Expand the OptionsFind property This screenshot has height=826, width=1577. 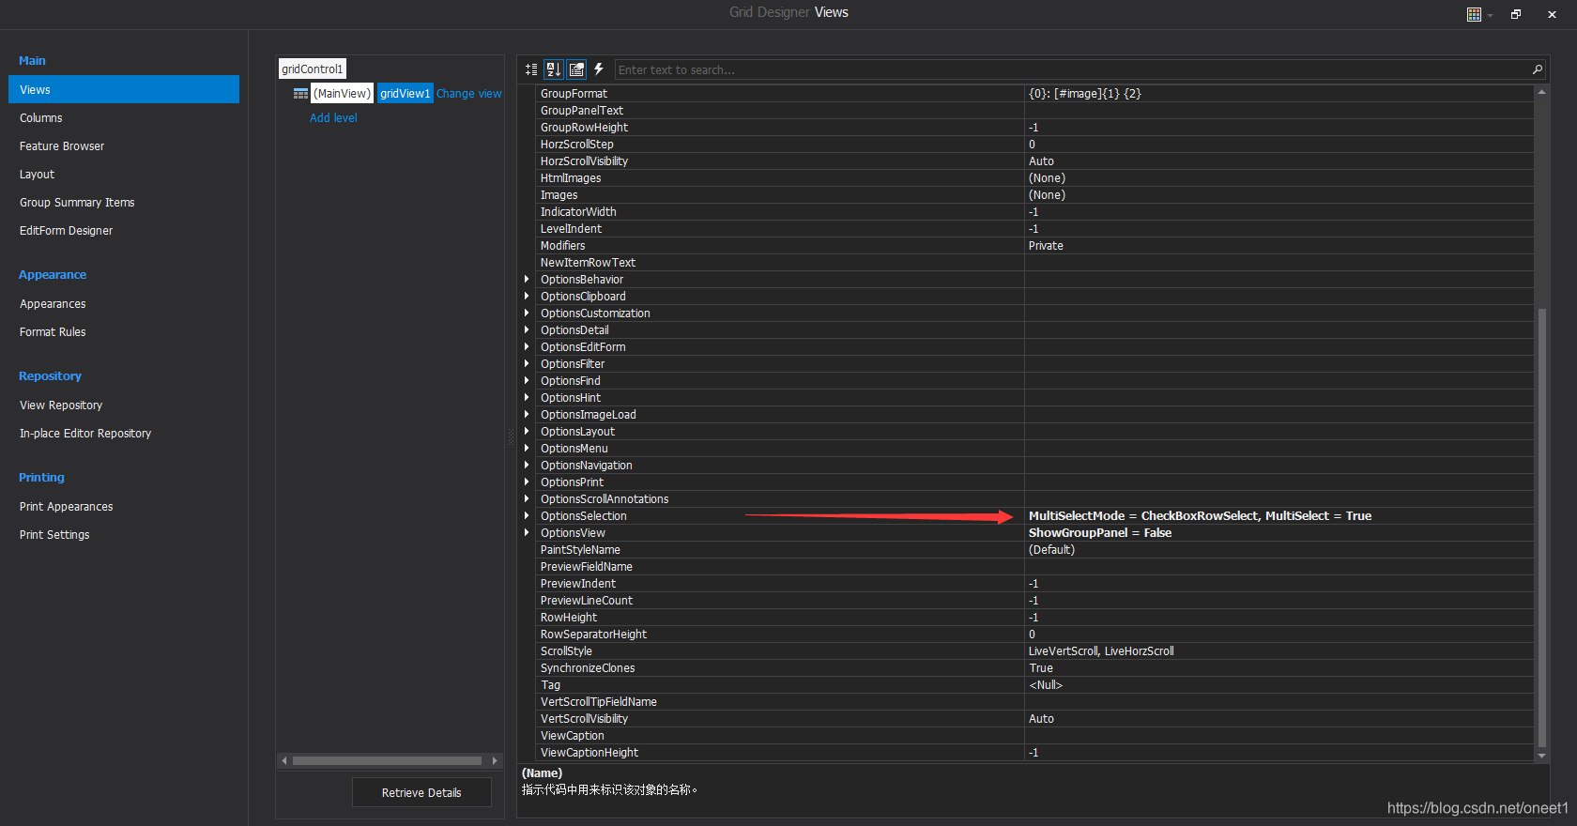tap(527, 381)
